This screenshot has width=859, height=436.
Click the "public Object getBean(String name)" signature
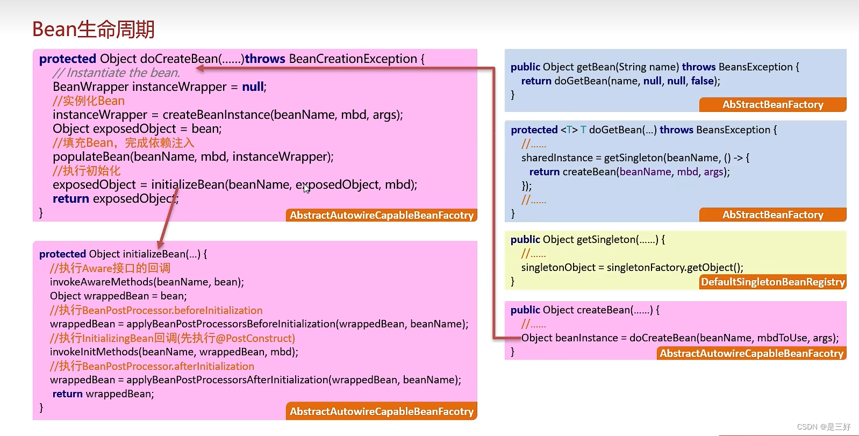click(x=655, y=67)
